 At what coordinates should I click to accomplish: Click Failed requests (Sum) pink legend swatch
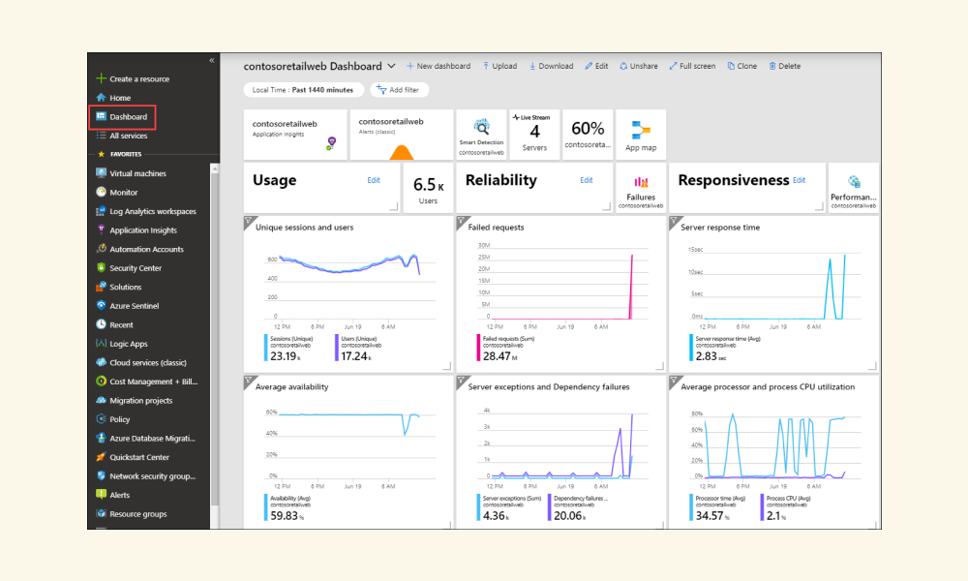click(x=478, y=348)
